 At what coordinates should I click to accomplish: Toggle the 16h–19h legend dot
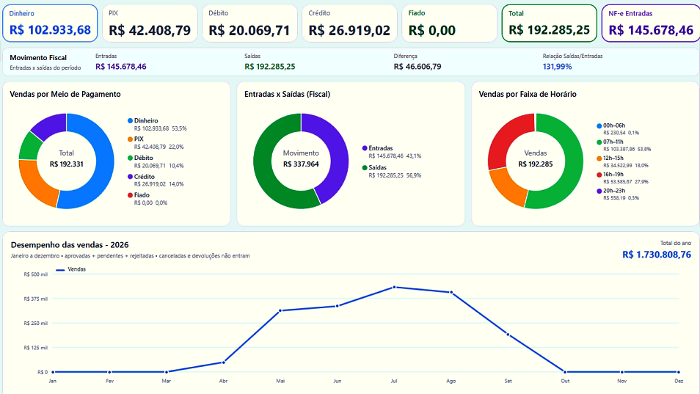[599, 175]
